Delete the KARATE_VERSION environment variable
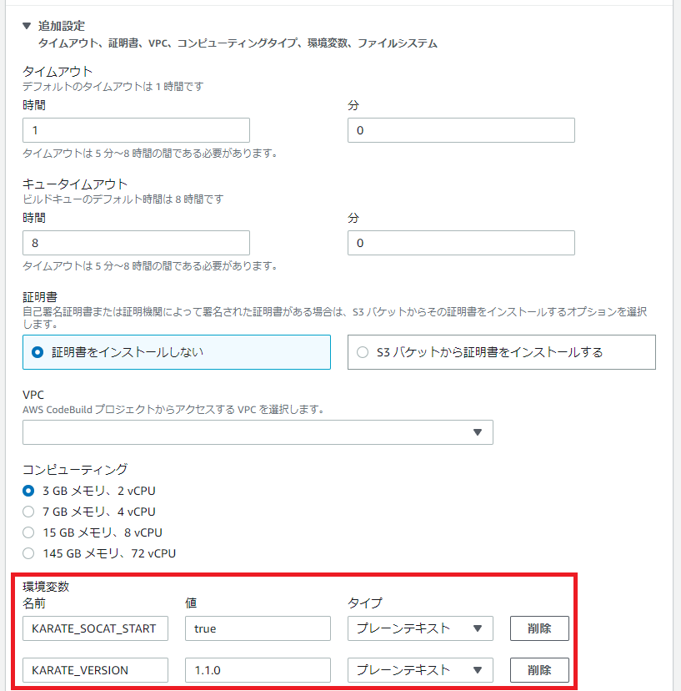The width and height of the screenshot is (681, 691). [539, 670]
